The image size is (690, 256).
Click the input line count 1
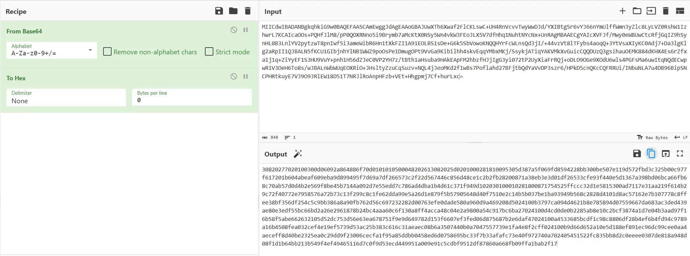(290, 137)
